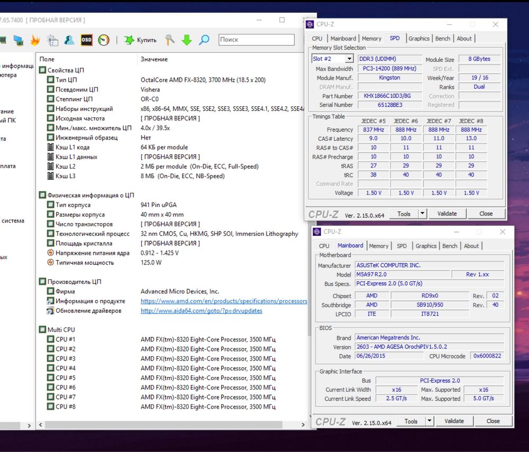Click the icon beside 'Информация о продукте'
The height and width of the screenshot is (452, 529).
coord(50,301)
